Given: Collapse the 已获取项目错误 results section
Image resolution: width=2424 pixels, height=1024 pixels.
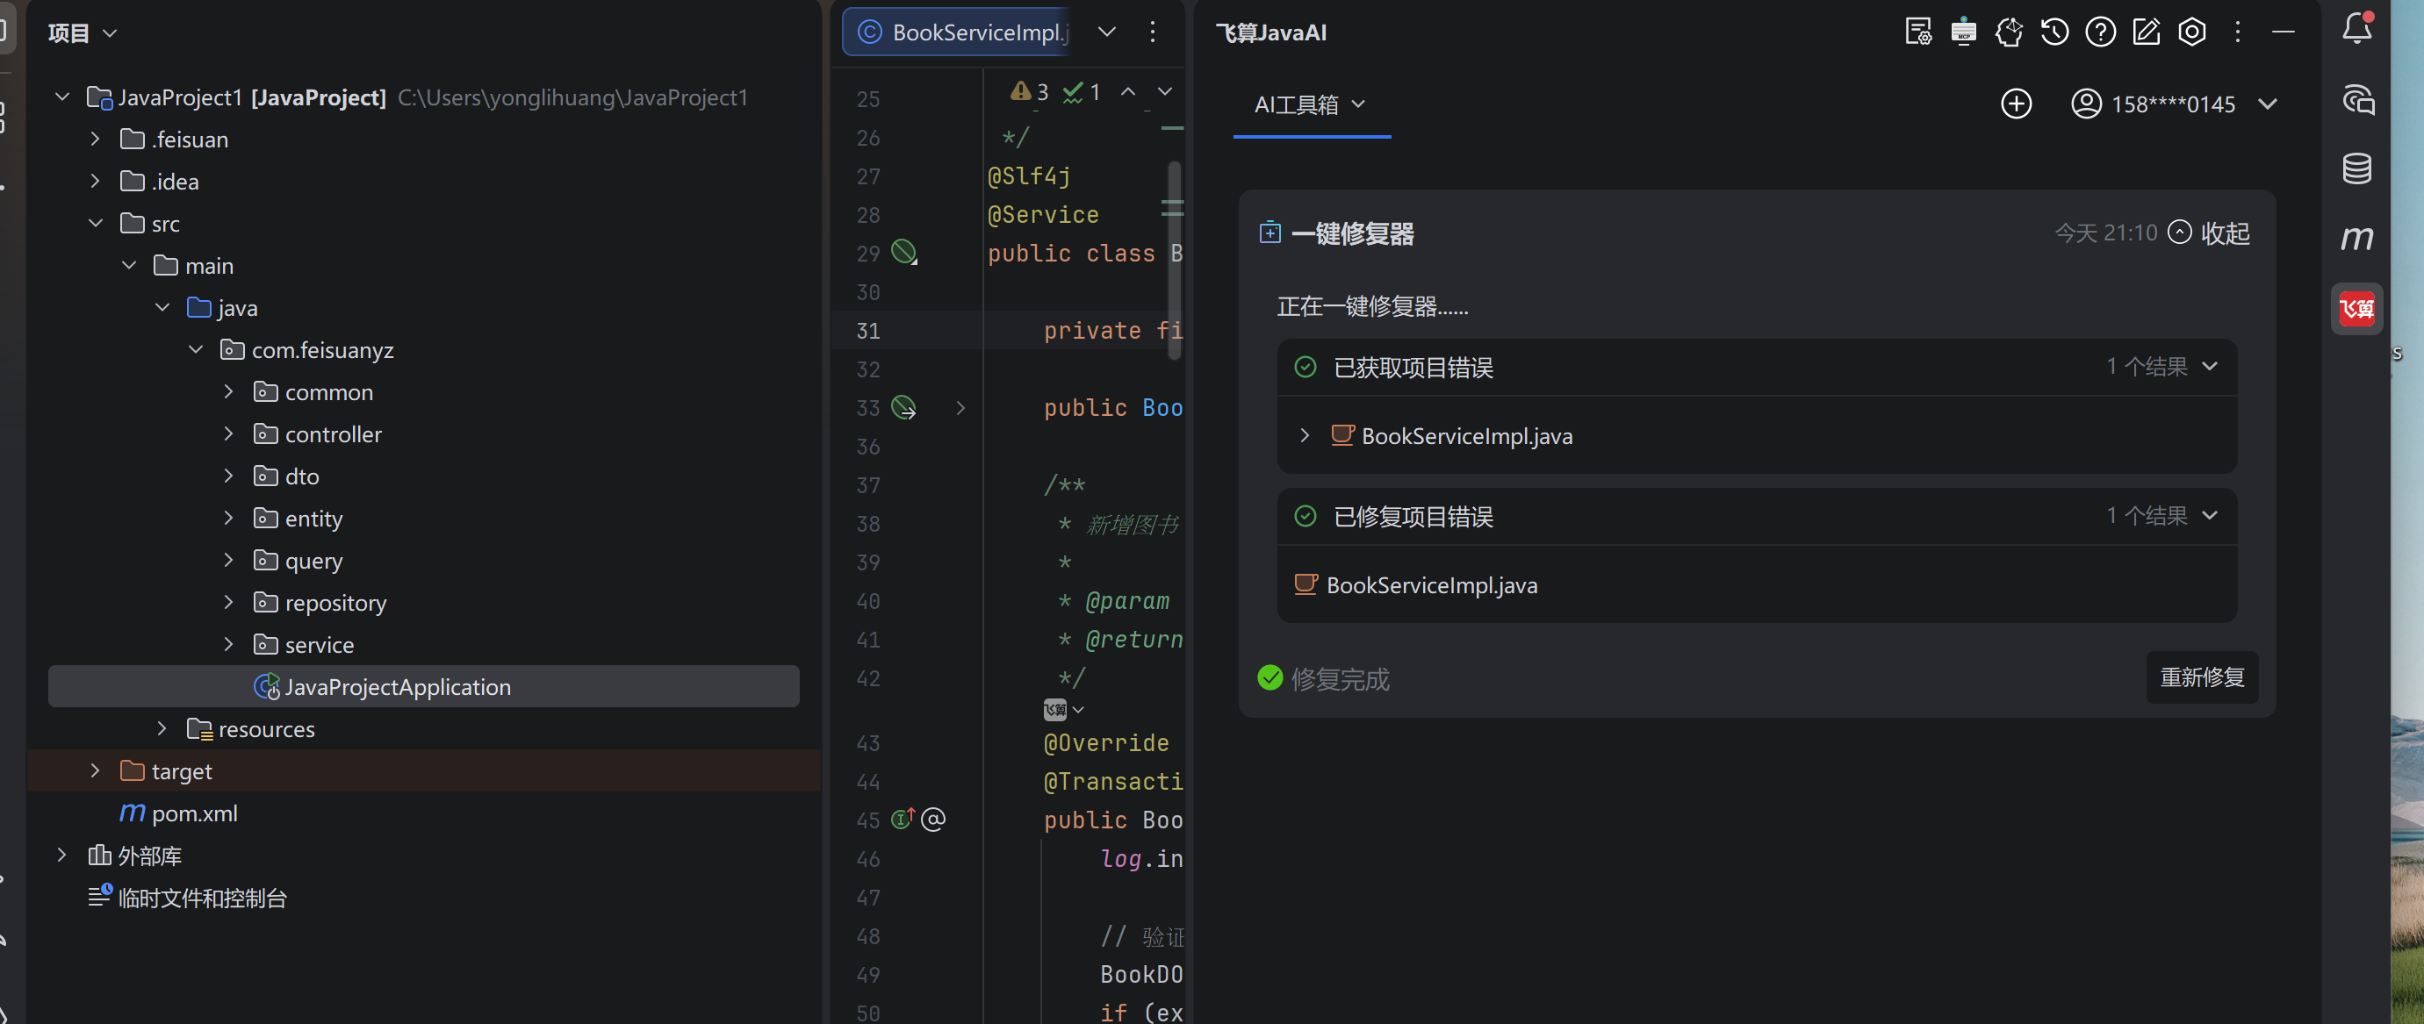Looking at the screenshot, I should (2210, 367).
